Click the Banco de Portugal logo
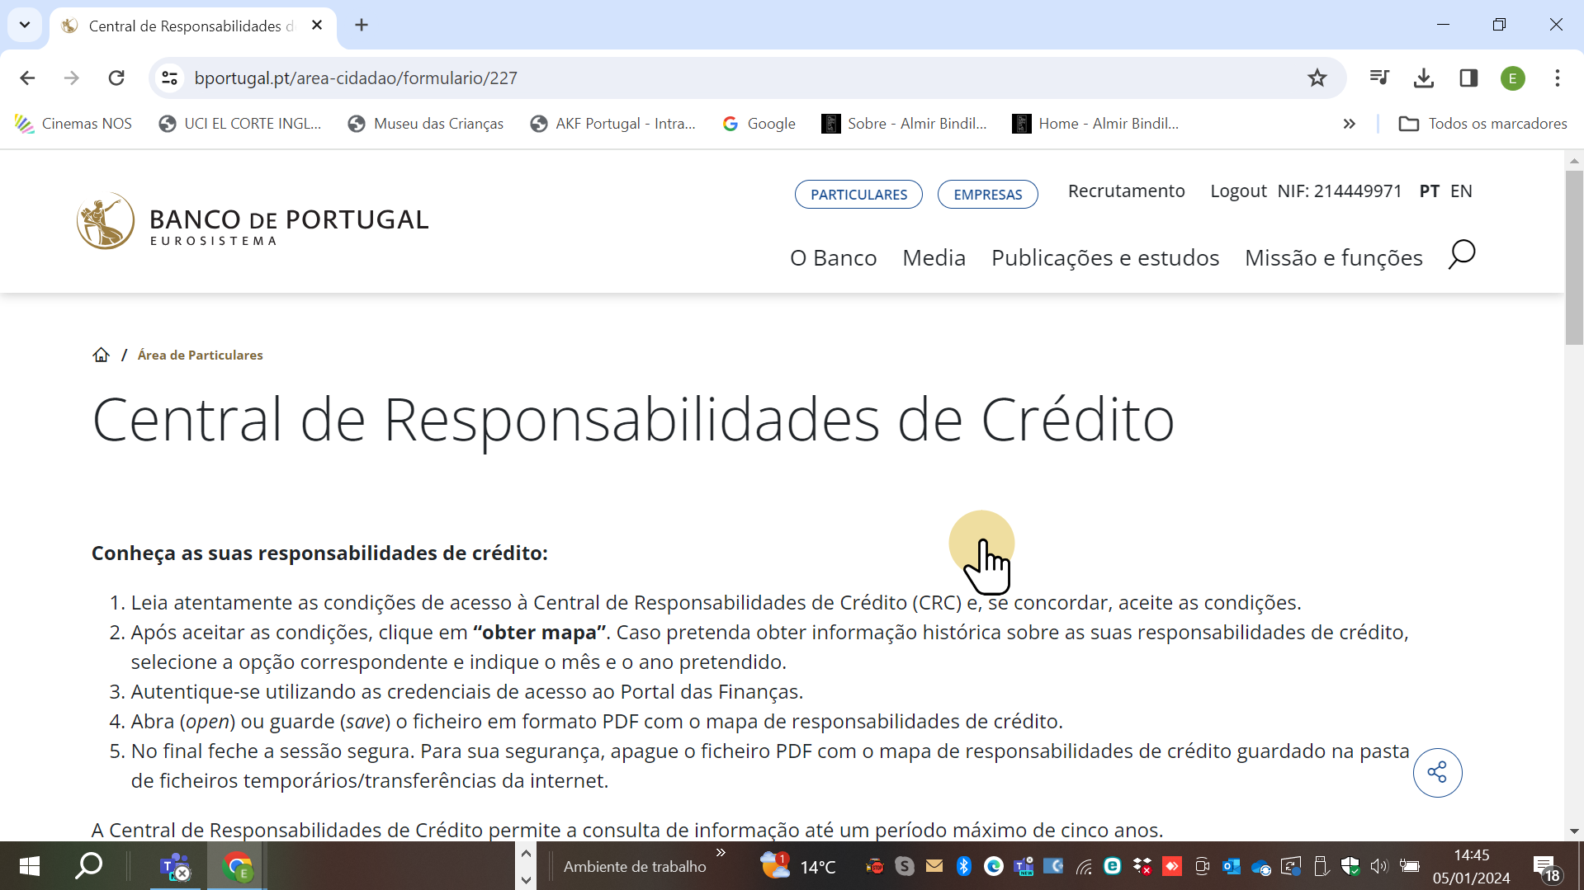 253,221
